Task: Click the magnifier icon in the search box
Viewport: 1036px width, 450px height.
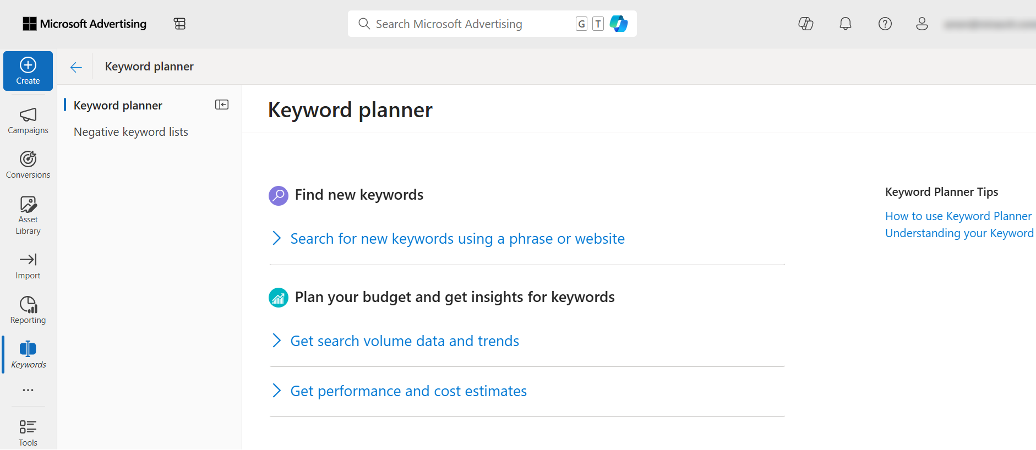Action: [364, 24]
